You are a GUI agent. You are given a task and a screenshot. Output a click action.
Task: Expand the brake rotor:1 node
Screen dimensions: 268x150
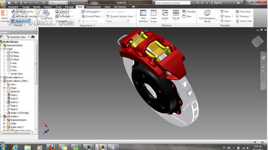pyautogui.click(x=4, y=127)
